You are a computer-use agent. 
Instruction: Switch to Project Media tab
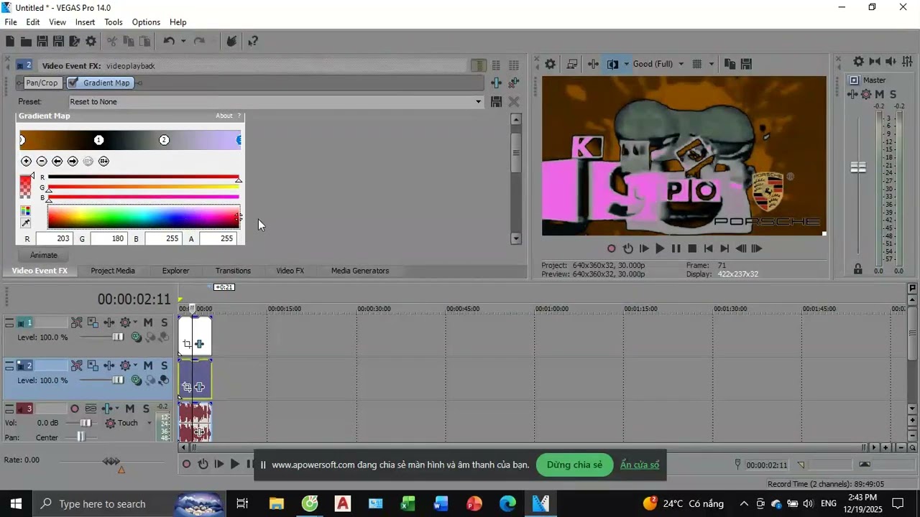[113, 271]
